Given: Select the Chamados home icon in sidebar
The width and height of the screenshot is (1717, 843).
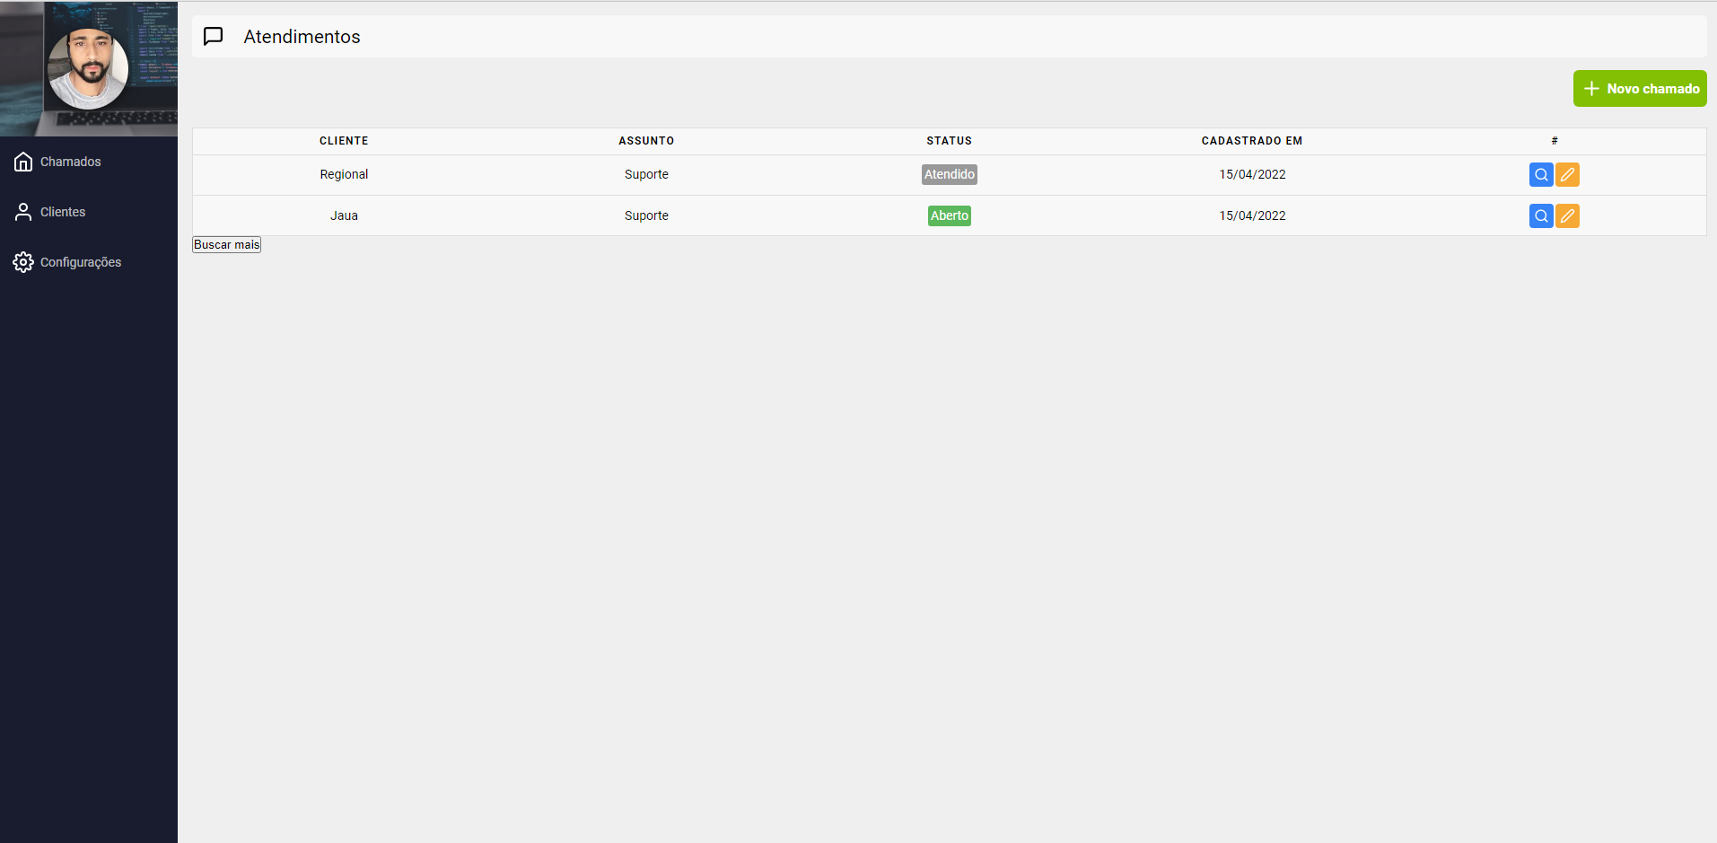Looking at the screenshot, I should pos(22,162).
